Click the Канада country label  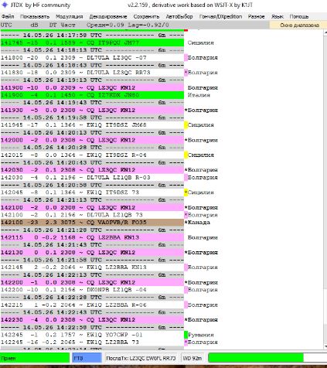(199, 223)
